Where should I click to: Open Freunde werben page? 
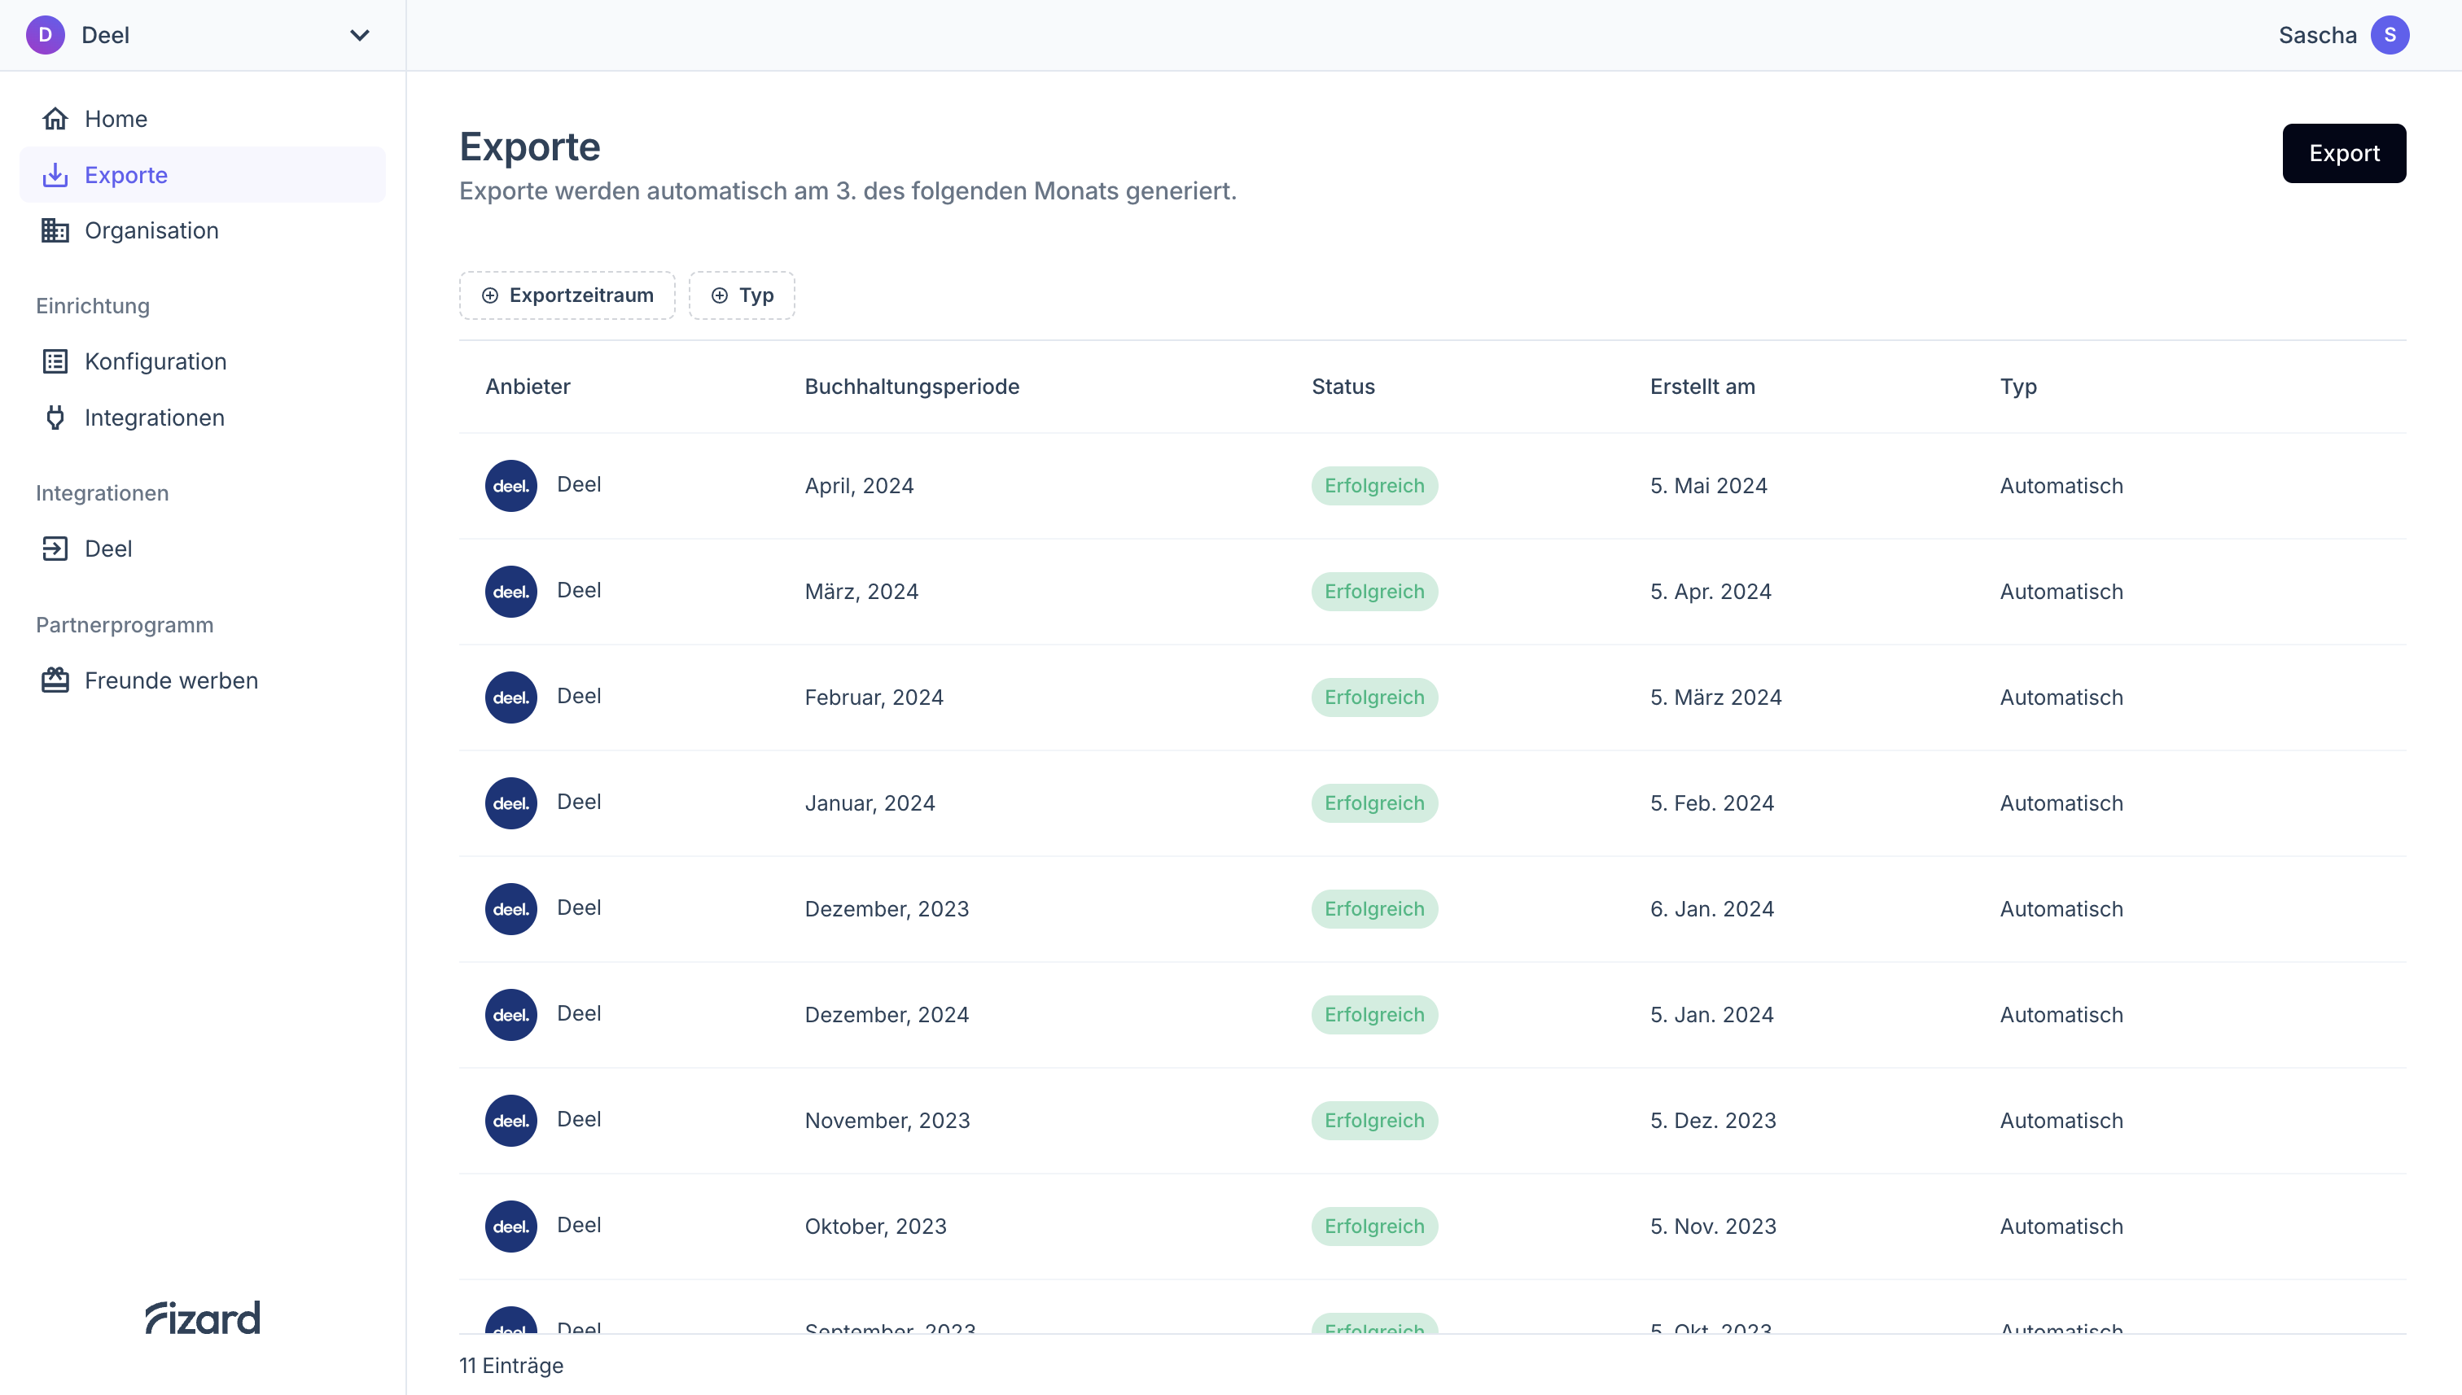point(202,680)
